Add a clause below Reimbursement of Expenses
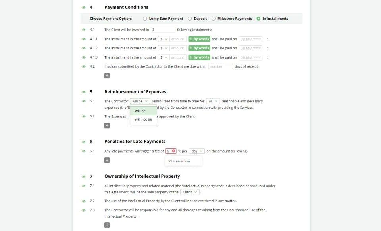Viewport: 381px width, 231px height. [107, 125]
